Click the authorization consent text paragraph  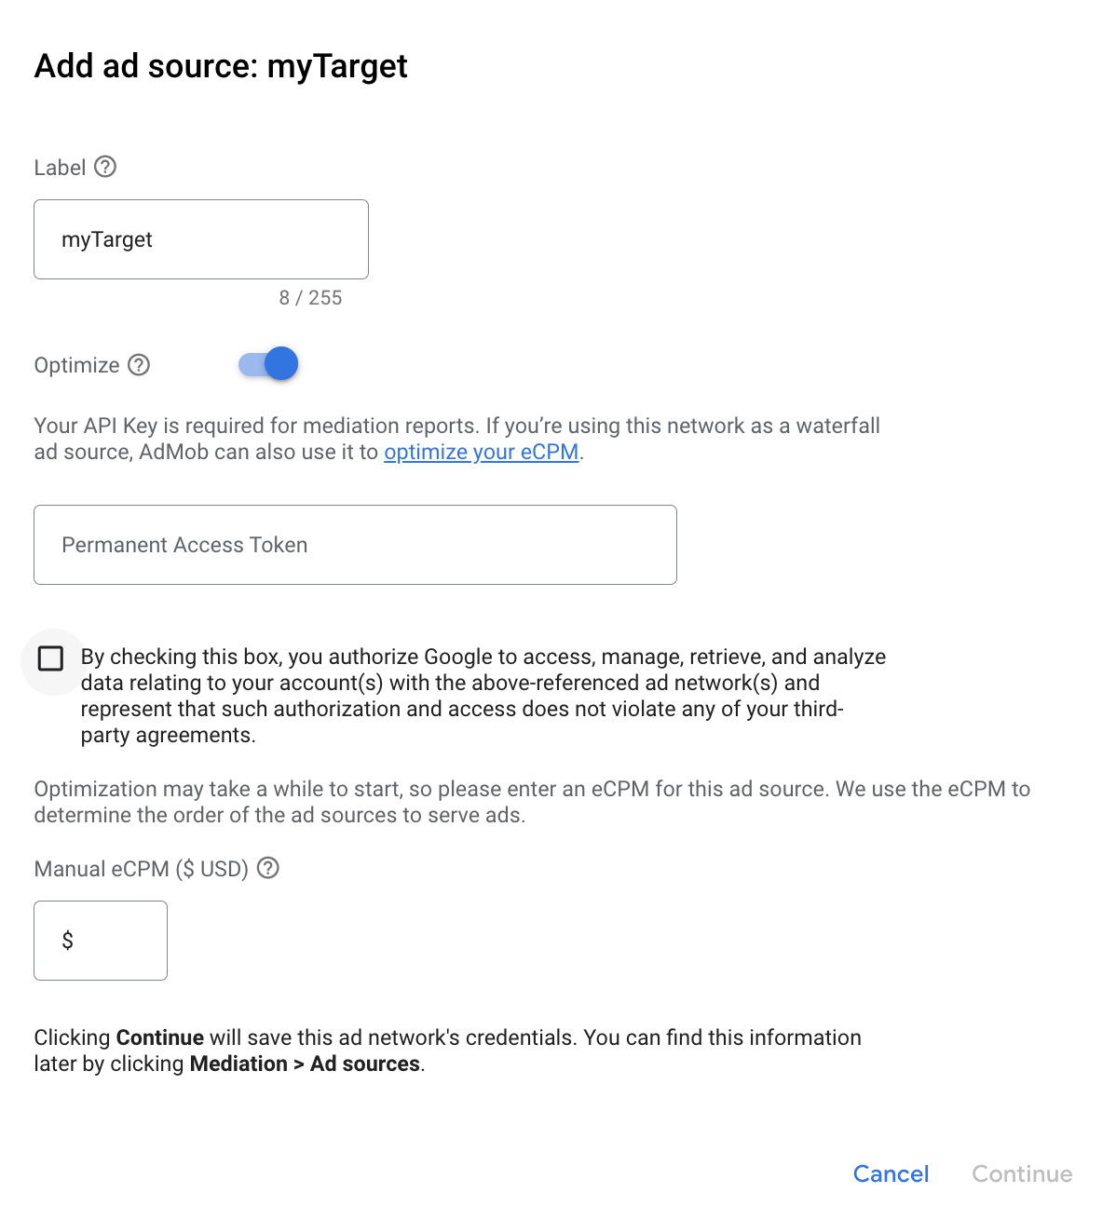click(x=466, y=696)
